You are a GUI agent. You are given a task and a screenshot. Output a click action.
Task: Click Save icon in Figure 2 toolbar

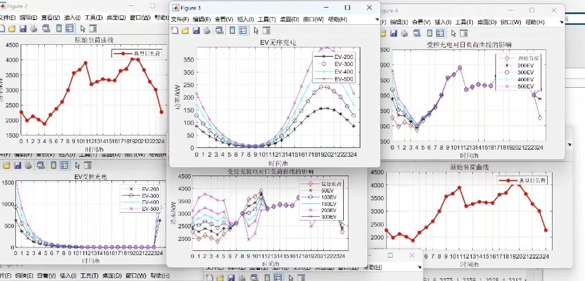point(22,28)
